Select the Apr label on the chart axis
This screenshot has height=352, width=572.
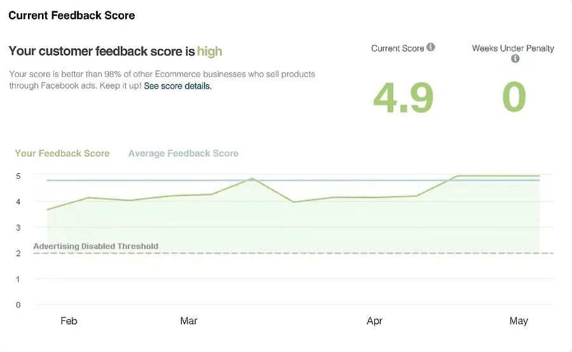click(x=374, y=321)
